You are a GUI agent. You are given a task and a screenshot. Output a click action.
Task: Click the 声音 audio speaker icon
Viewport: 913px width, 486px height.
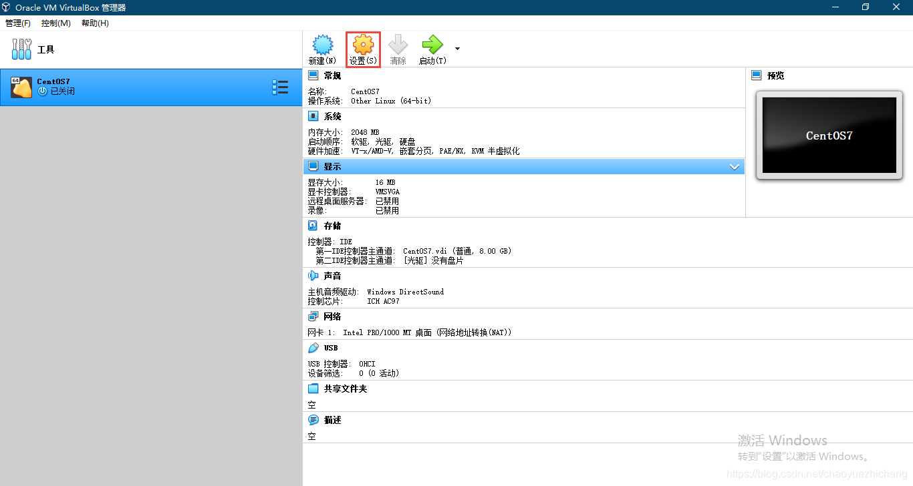coord(313,275)
